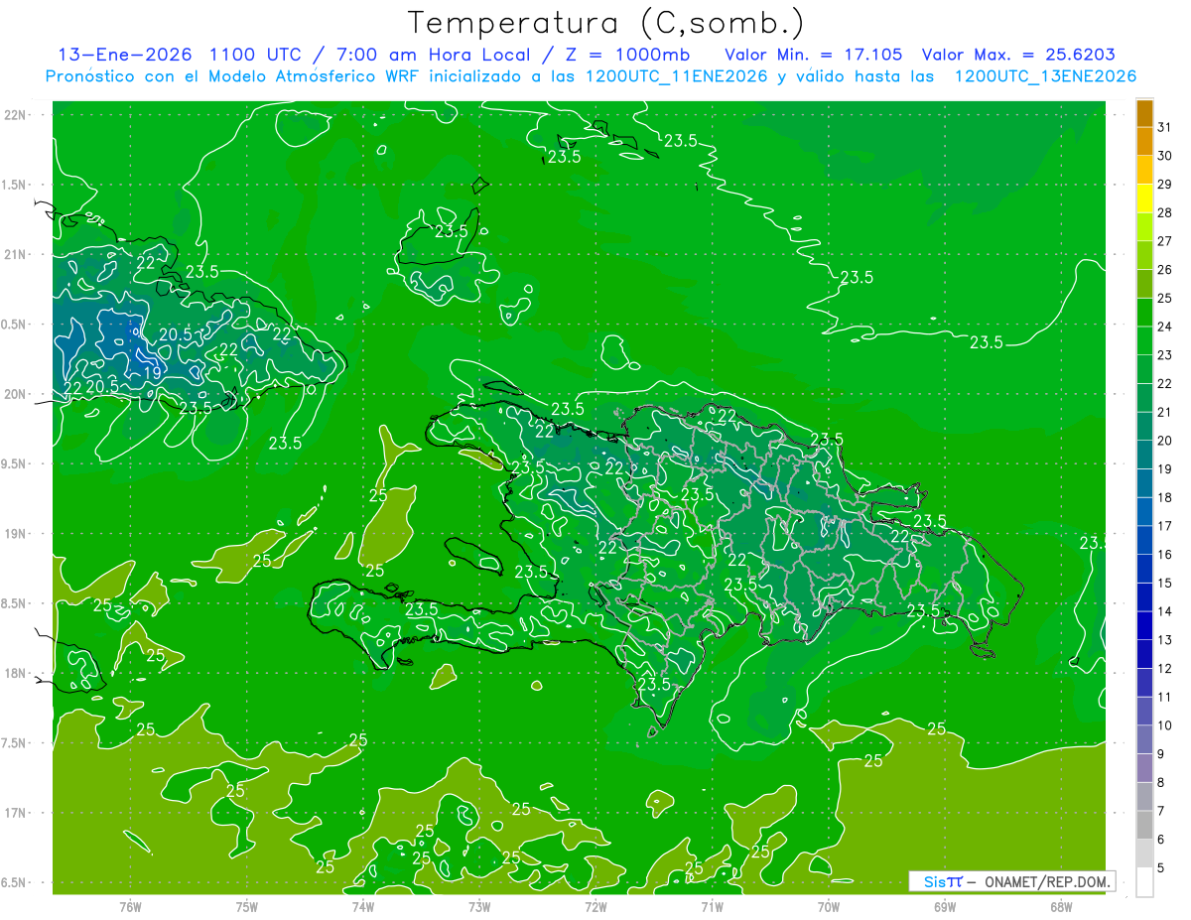This screenshot has width=1191, height=920.
Task: Click the "1200UTC_13ENE2026" valid-until time
Action: click(x=1045, y=76)
